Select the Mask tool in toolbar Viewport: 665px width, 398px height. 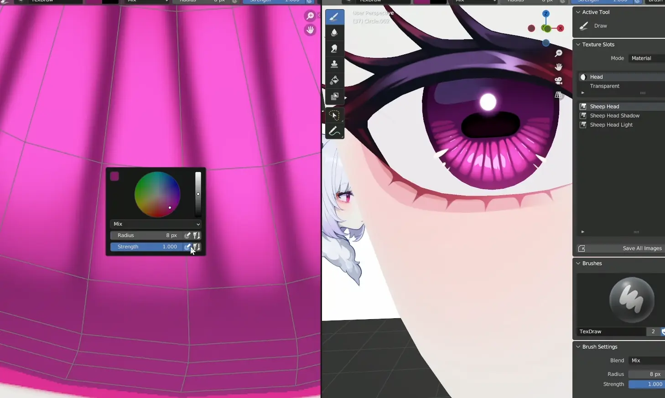[x=334, y=97]
